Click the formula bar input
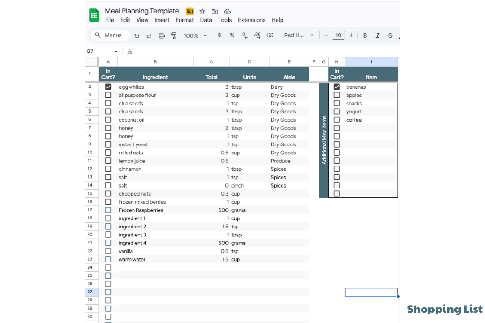485x323 pixels. tap(266, 52)
